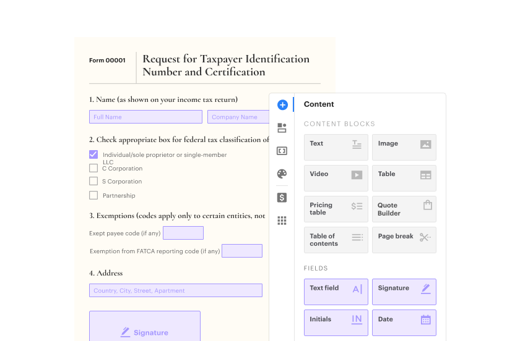This screenshot has width=520, height=341.
Task: Check the S Corporation checkbox
Action: pyautogui.click(x=93, y=181)
